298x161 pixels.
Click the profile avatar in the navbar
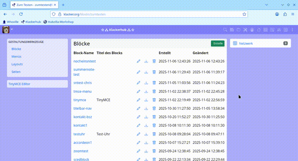click(x=6, y=30)
